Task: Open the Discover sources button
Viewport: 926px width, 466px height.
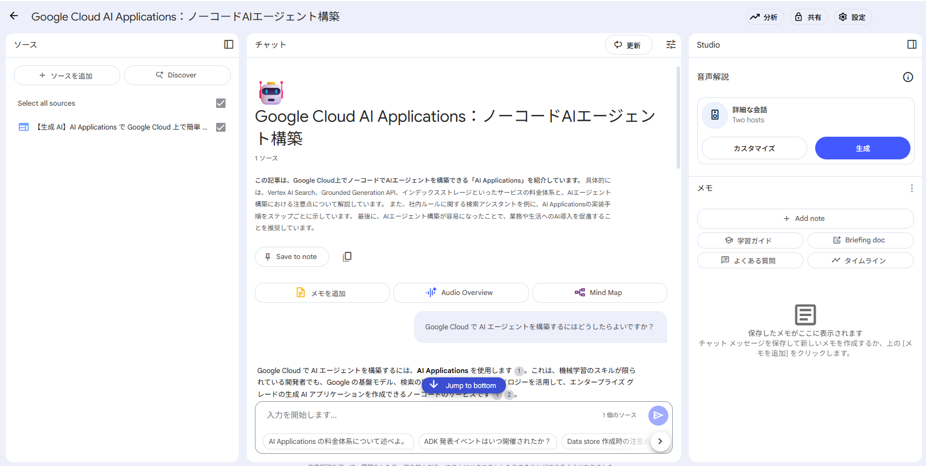Action: click(x=177, y=75)
